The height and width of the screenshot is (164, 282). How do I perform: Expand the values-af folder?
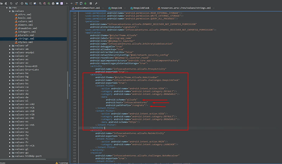point(10,46)
